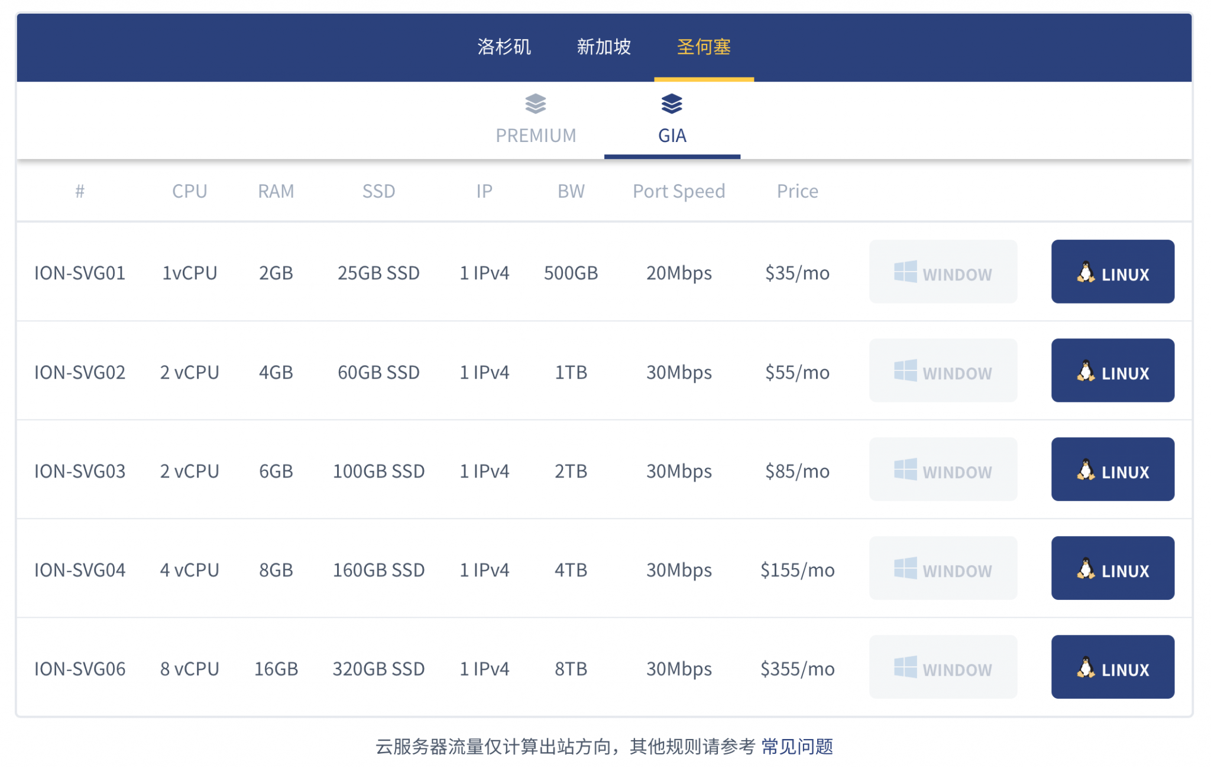Click Windows logo icon for ION-SVG01
The height and width of the screenshot is (768, 1211).
905,272
